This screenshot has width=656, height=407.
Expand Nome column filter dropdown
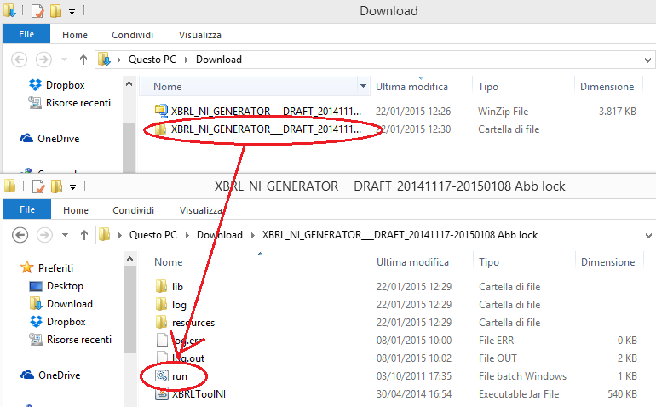(364, 87)
